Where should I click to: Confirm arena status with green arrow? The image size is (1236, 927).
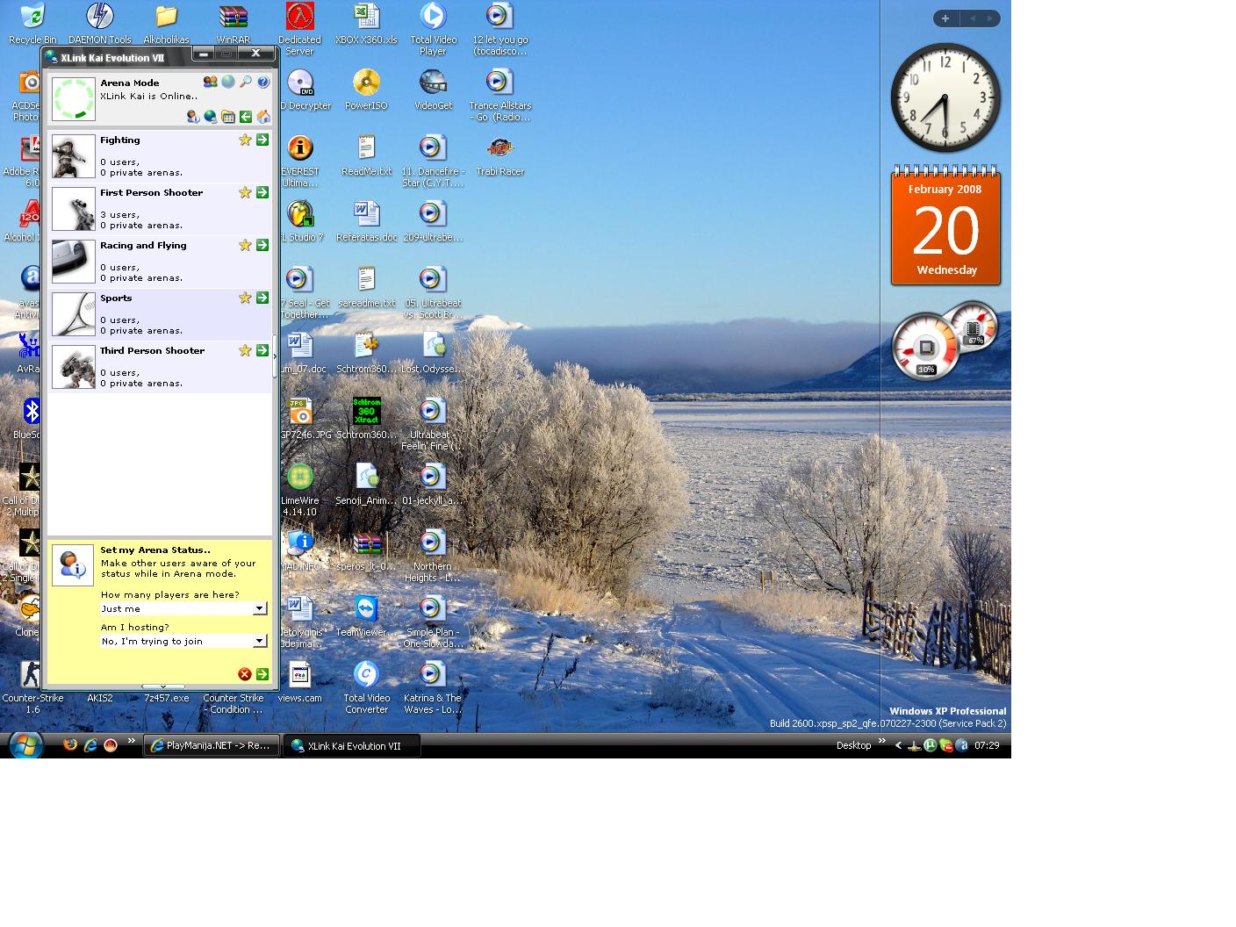point(262,674)
